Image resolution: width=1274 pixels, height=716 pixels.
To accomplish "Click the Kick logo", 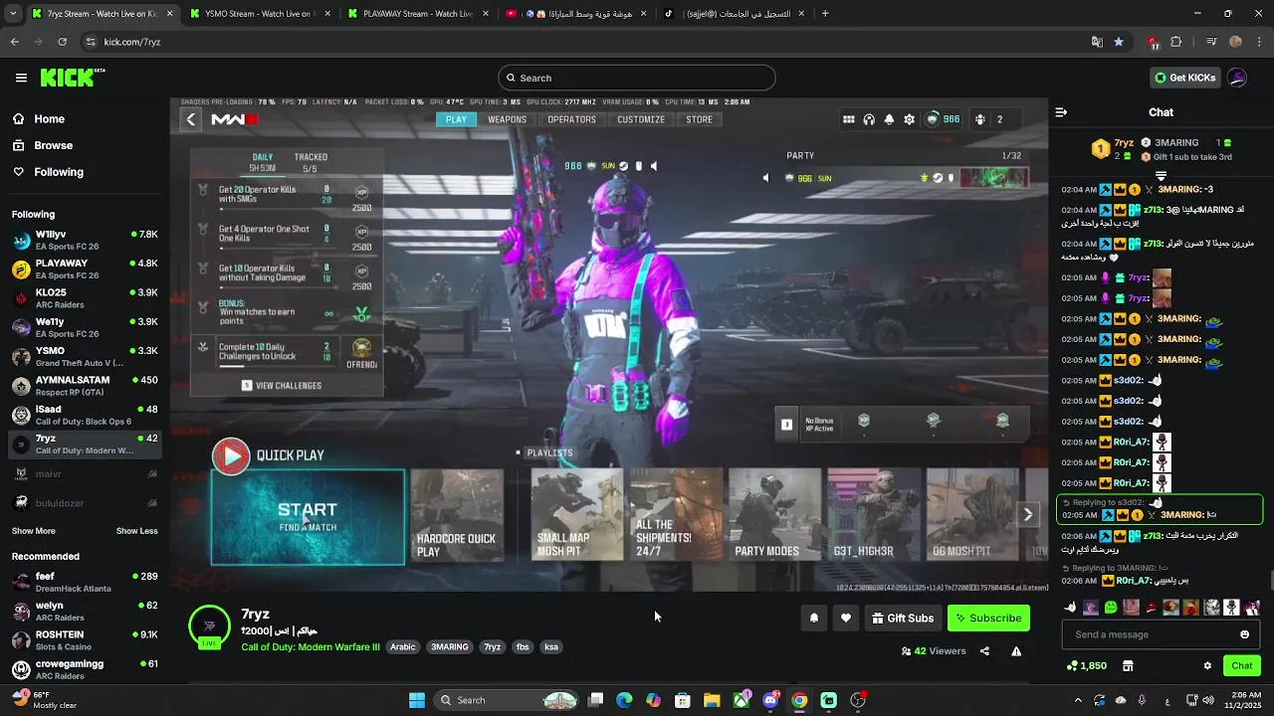I will coord(73,78).
